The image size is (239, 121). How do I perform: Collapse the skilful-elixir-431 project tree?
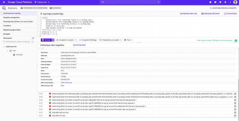[x=4, y=47]
